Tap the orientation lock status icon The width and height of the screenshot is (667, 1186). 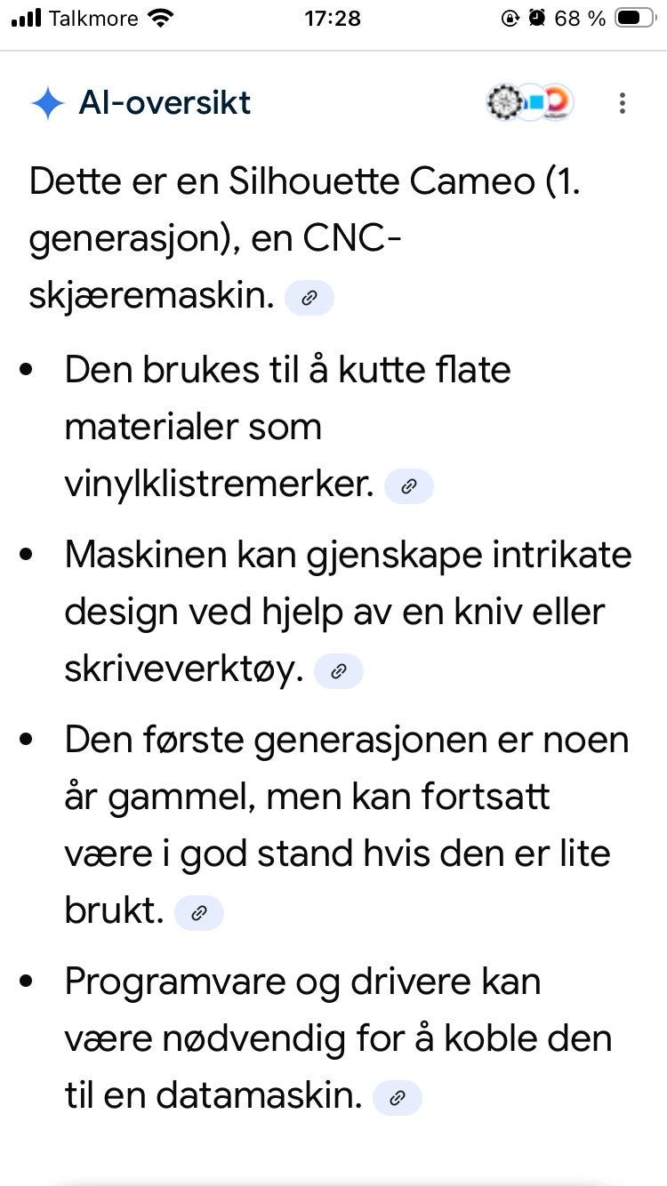(510, 18)
